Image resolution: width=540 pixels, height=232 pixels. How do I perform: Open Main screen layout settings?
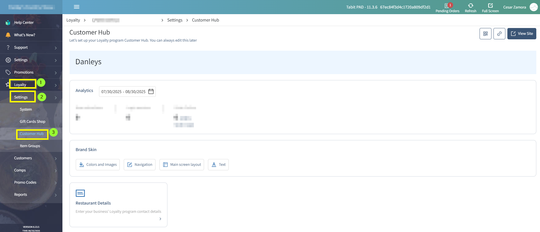(182, 165)
